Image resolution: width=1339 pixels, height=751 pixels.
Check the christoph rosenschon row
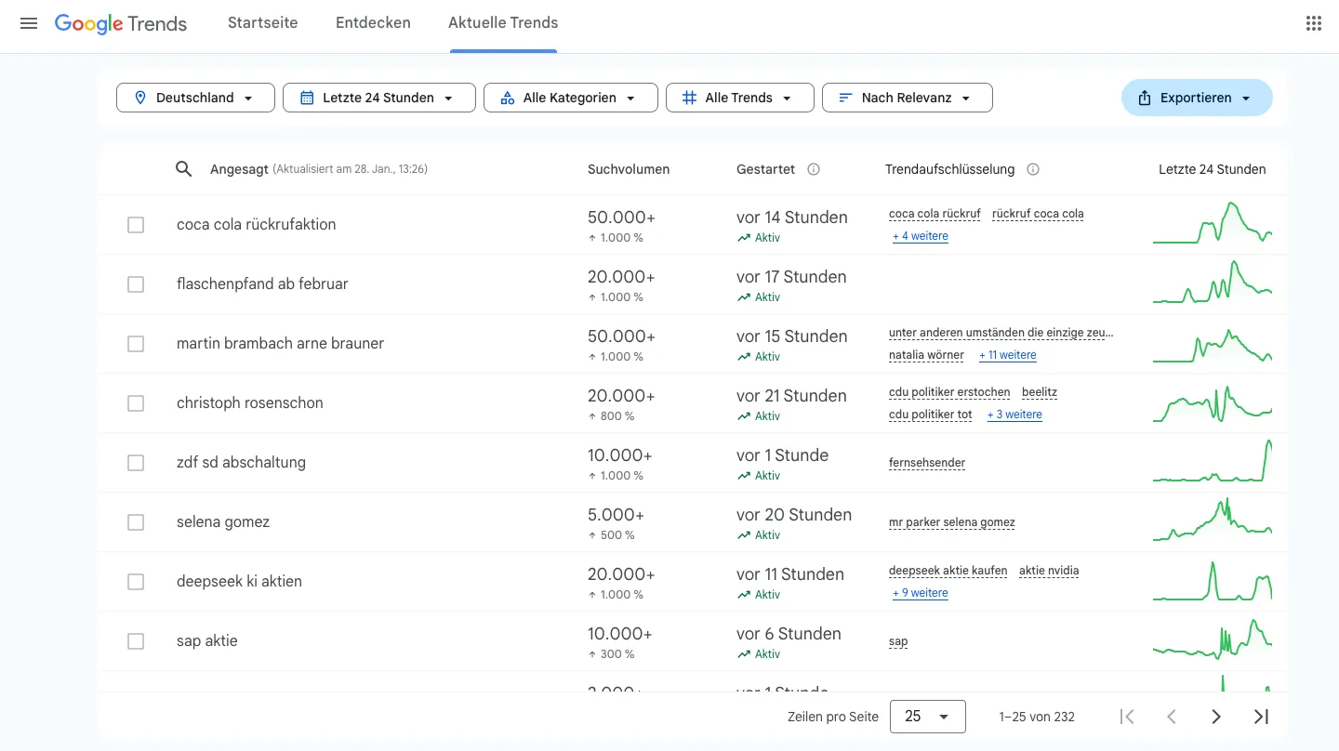[x=136, y=403]
